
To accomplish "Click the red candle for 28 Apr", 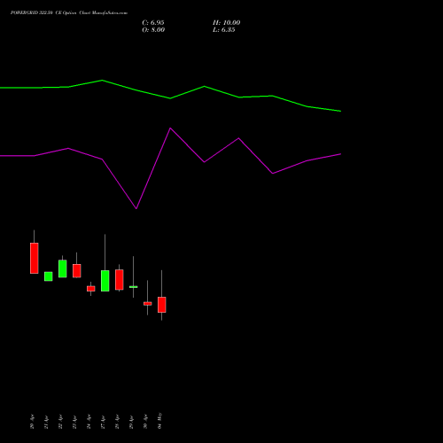I will 120,280.
